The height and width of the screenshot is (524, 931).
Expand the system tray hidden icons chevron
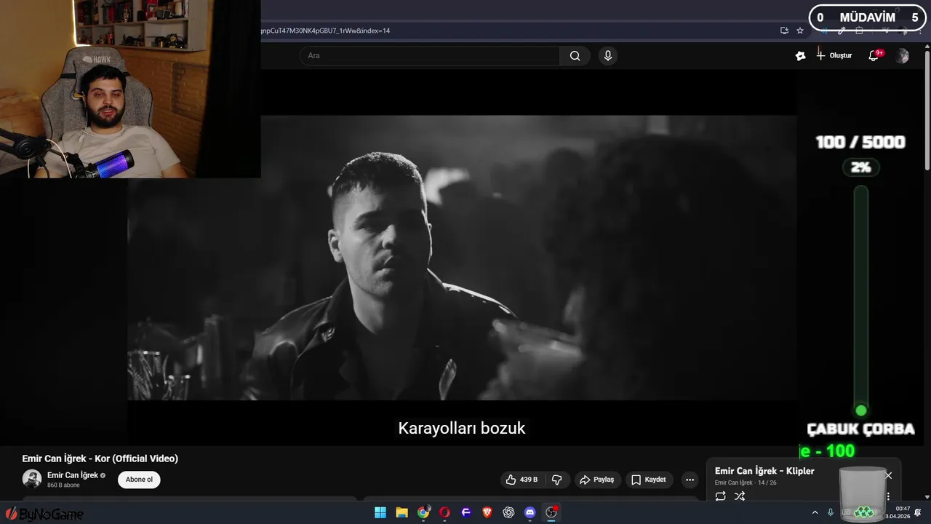point(815,513)
